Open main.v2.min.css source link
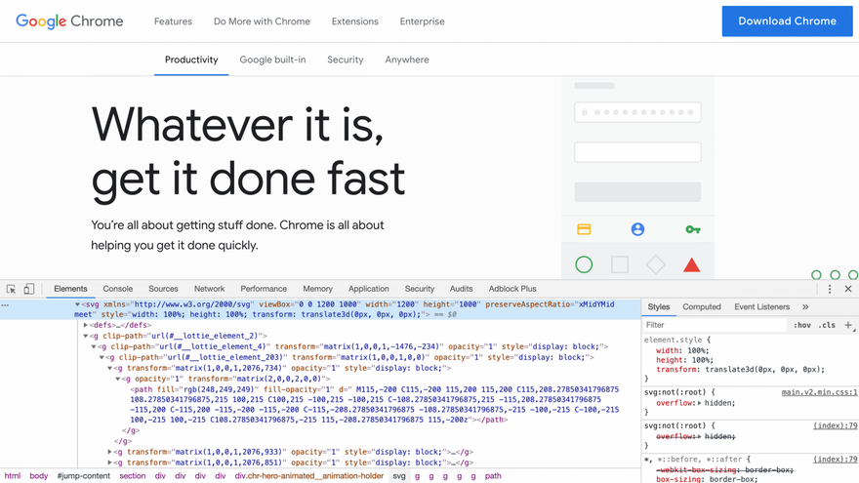Screen dimensions: 859x483 tap(819, 392)
